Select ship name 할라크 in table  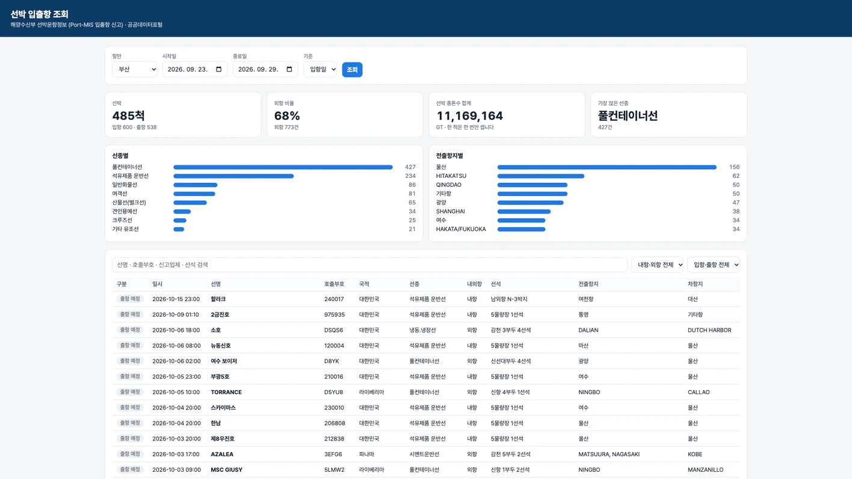coord(218,299)
